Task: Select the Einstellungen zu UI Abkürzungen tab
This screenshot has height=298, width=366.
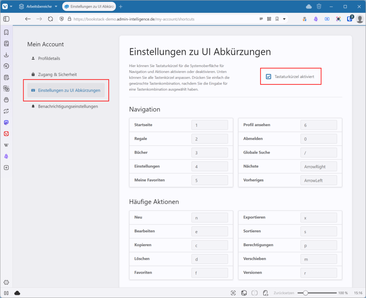Action: coord(89,6)
